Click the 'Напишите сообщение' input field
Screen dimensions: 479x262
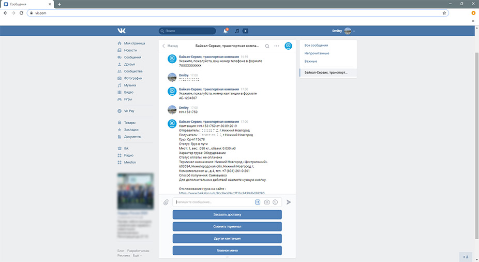pos(213,202)
